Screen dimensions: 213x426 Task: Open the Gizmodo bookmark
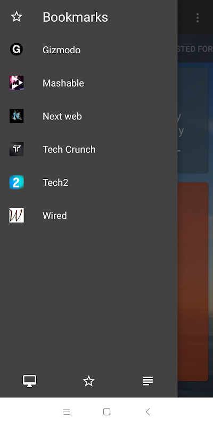click(x=88, y=50)
